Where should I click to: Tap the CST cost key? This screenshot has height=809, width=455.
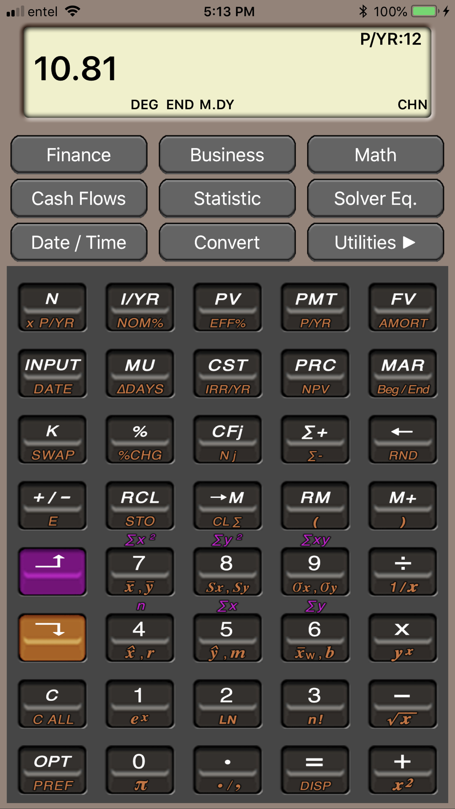click(227, 374)
